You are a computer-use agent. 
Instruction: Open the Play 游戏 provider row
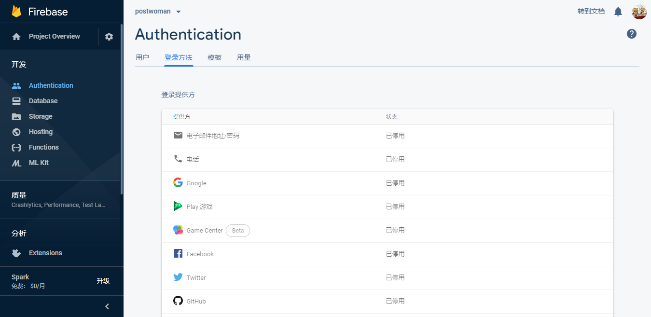coord(388,207)
